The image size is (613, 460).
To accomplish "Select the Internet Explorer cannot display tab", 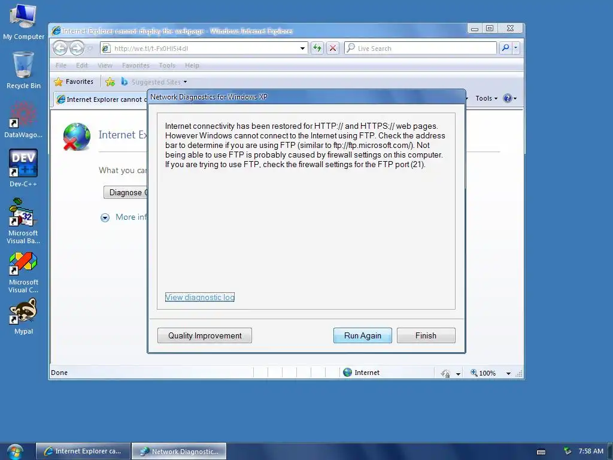I will (101, 99).
